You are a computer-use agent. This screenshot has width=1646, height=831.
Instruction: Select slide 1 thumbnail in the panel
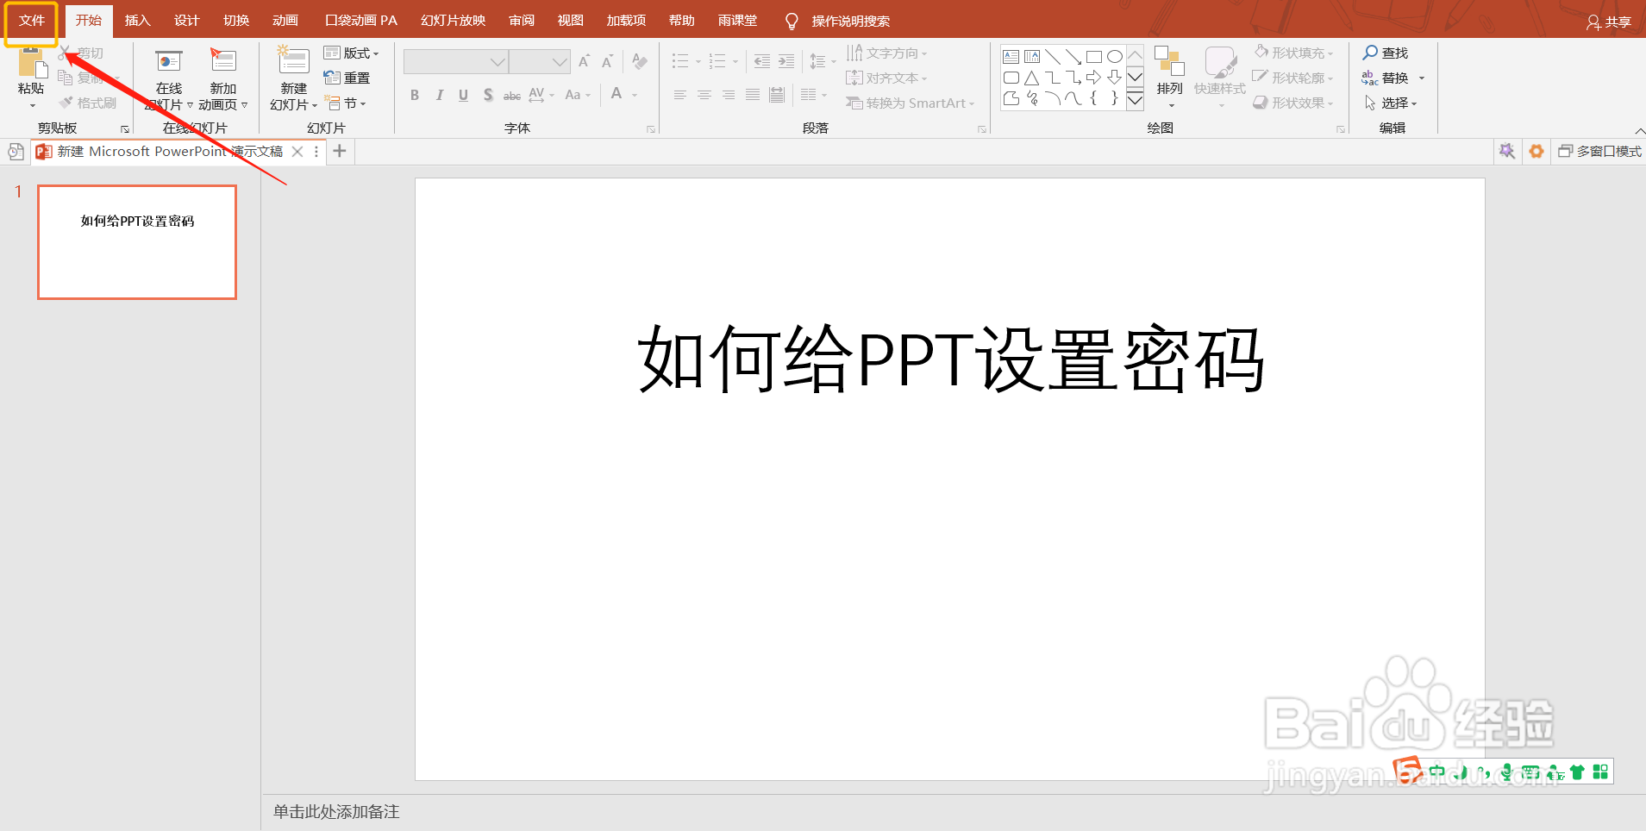click(136, 242)
